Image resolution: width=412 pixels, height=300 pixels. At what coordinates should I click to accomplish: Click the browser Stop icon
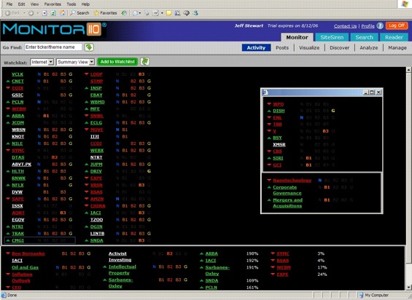click(44, 13)
